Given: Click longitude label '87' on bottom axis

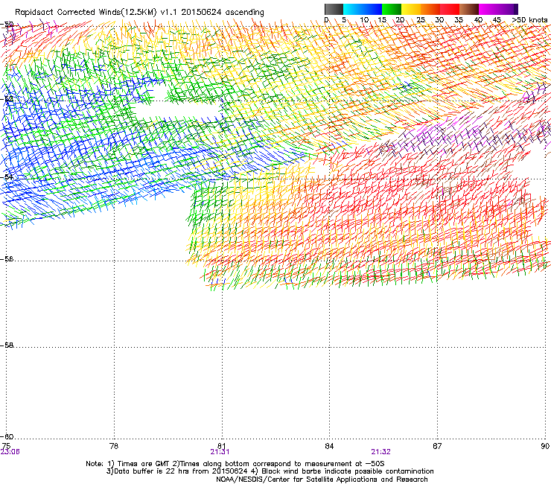Looking at the screenshot, I should point(437,446).
